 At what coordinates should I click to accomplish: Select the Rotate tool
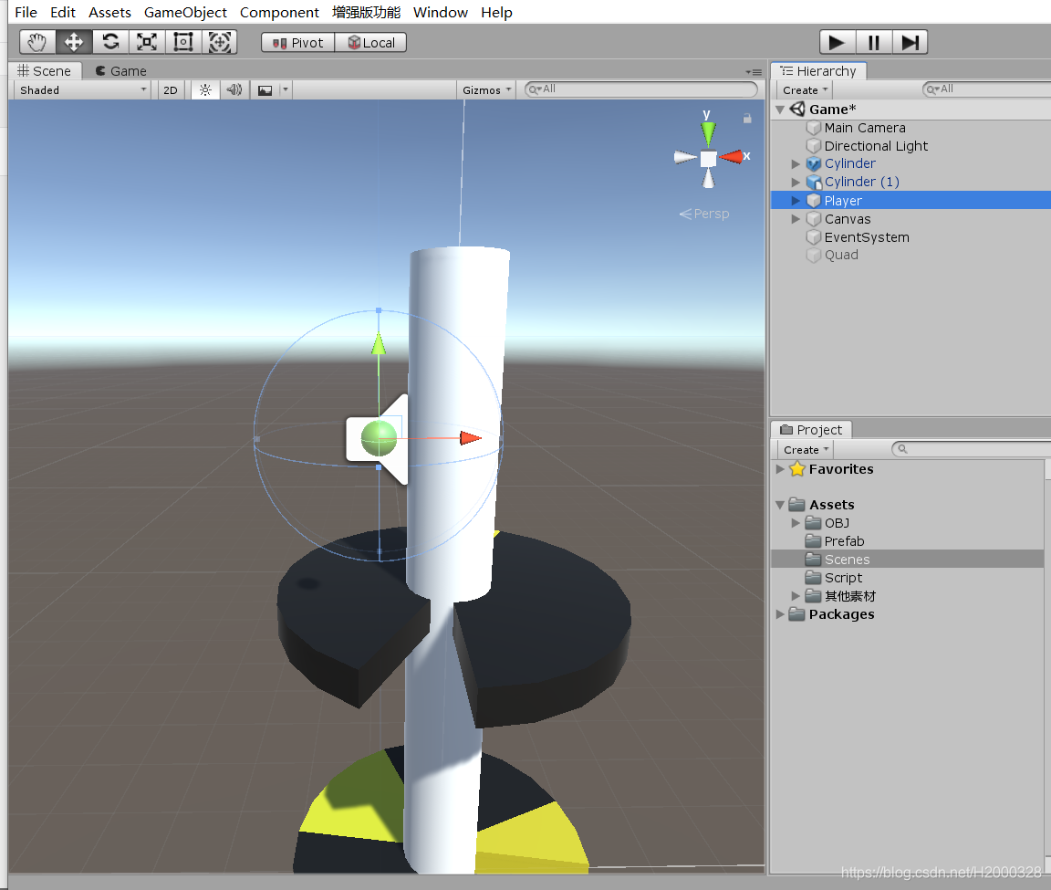(110, 42)
